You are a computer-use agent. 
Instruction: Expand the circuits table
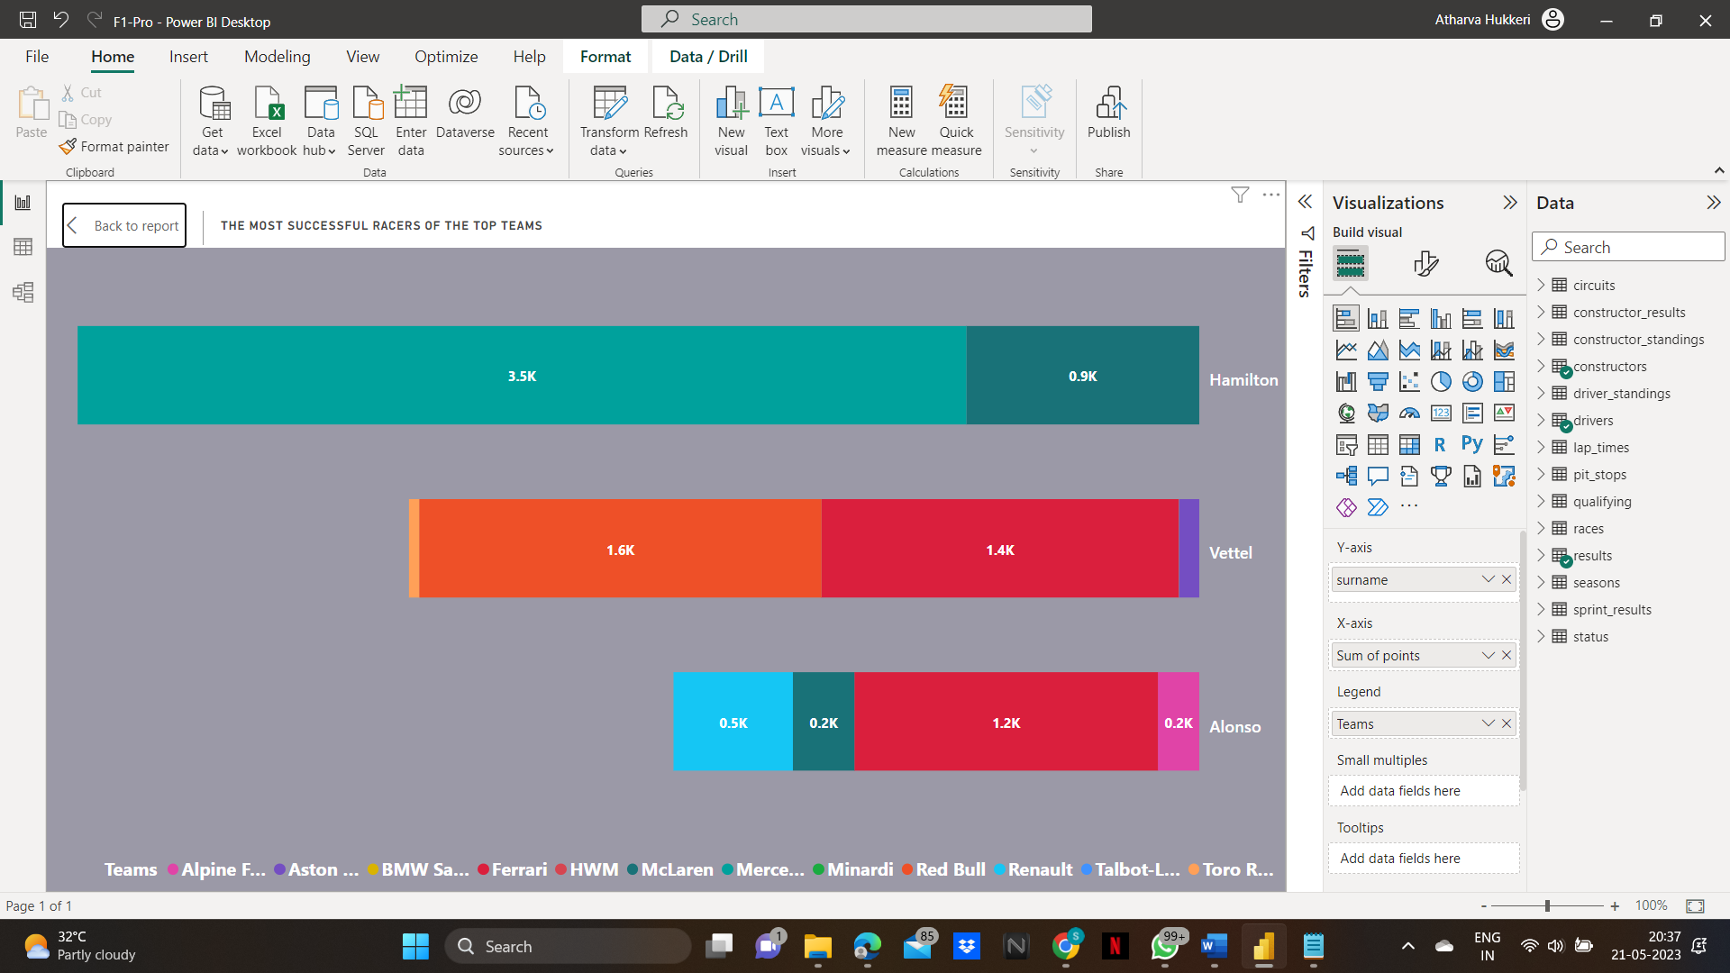pos(1541,285)
